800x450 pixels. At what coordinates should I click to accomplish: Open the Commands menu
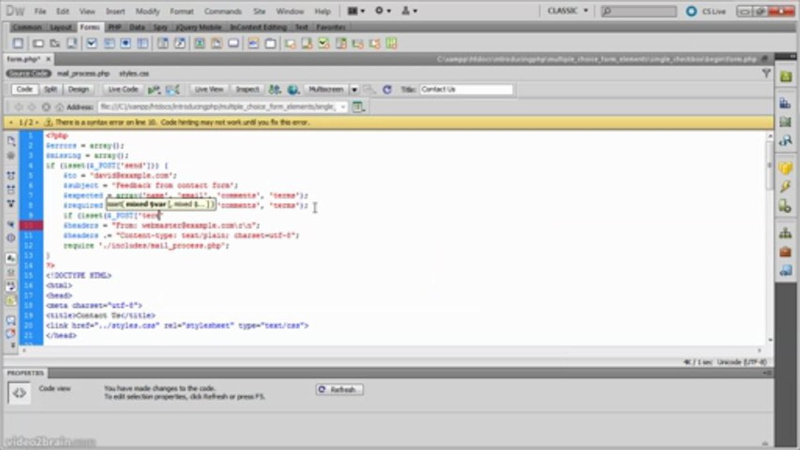click(223, 11)
